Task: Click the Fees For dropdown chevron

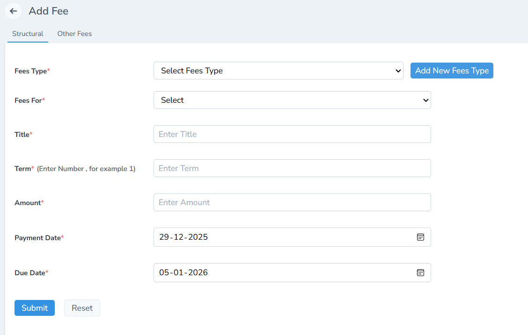Action: (x=425, y=100)
